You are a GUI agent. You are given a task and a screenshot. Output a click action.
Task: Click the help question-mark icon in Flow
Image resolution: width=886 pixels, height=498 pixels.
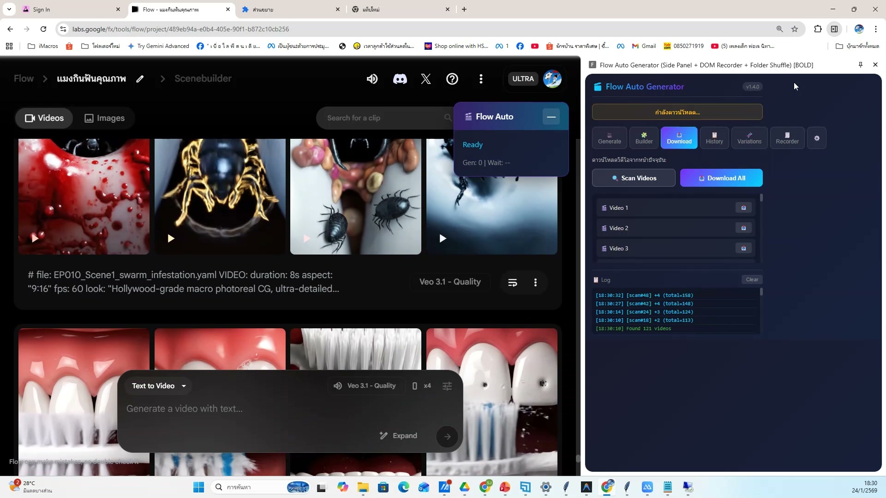[452, 78]
